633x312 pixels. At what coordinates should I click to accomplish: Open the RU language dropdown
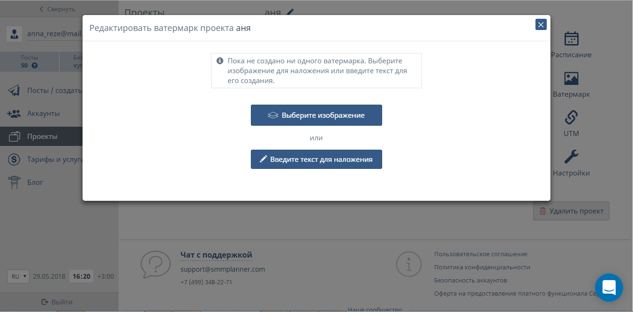pyautogui.click(x=18, y=276)
